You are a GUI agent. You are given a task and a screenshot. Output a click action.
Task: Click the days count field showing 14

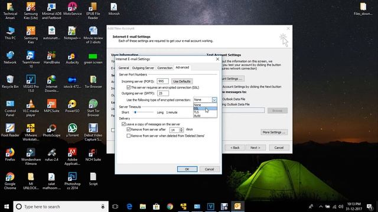click(x=174, y=130)
